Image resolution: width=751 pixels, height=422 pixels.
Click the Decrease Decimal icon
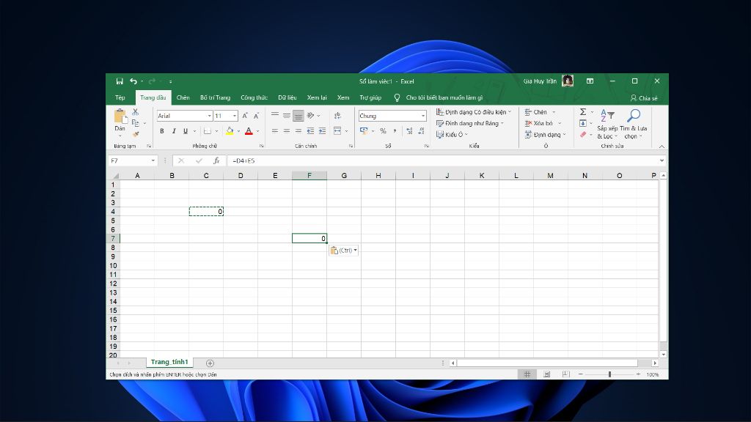pos(421,130)
